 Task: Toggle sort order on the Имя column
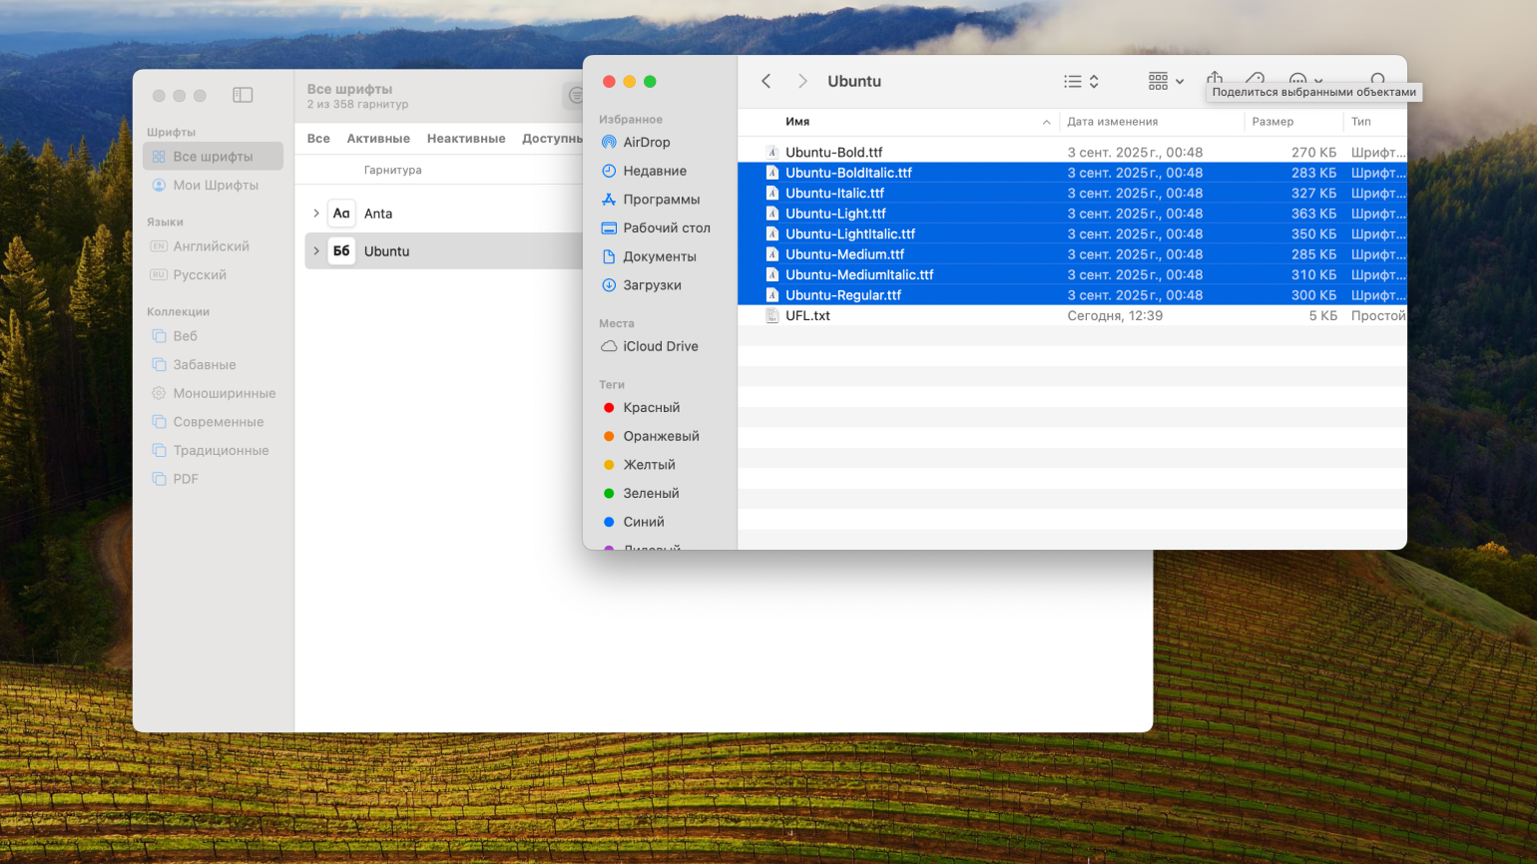(x=1045, y=122)
